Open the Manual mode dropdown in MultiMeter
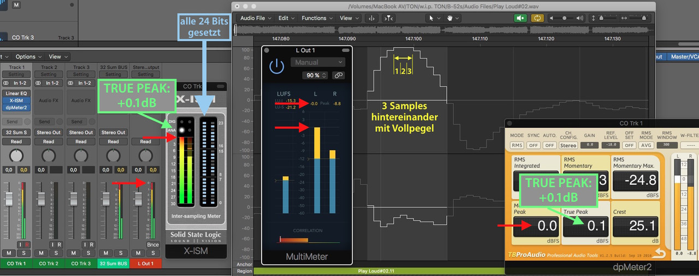Image resolution: width=699 pixels, height=276 pixels. pos(318,62)
